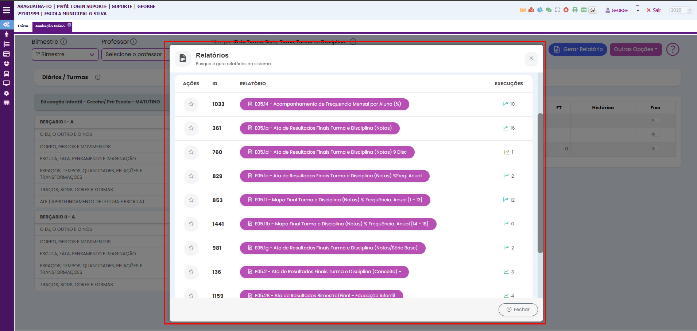Click the Fechar button in the dialog
The height and width of the screenshot is (331, 697).
[518, 310]
